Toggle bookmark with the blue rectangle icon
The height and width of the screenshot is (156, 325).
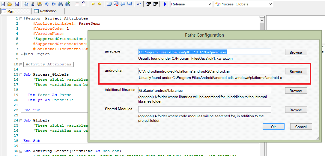[109, 4]
